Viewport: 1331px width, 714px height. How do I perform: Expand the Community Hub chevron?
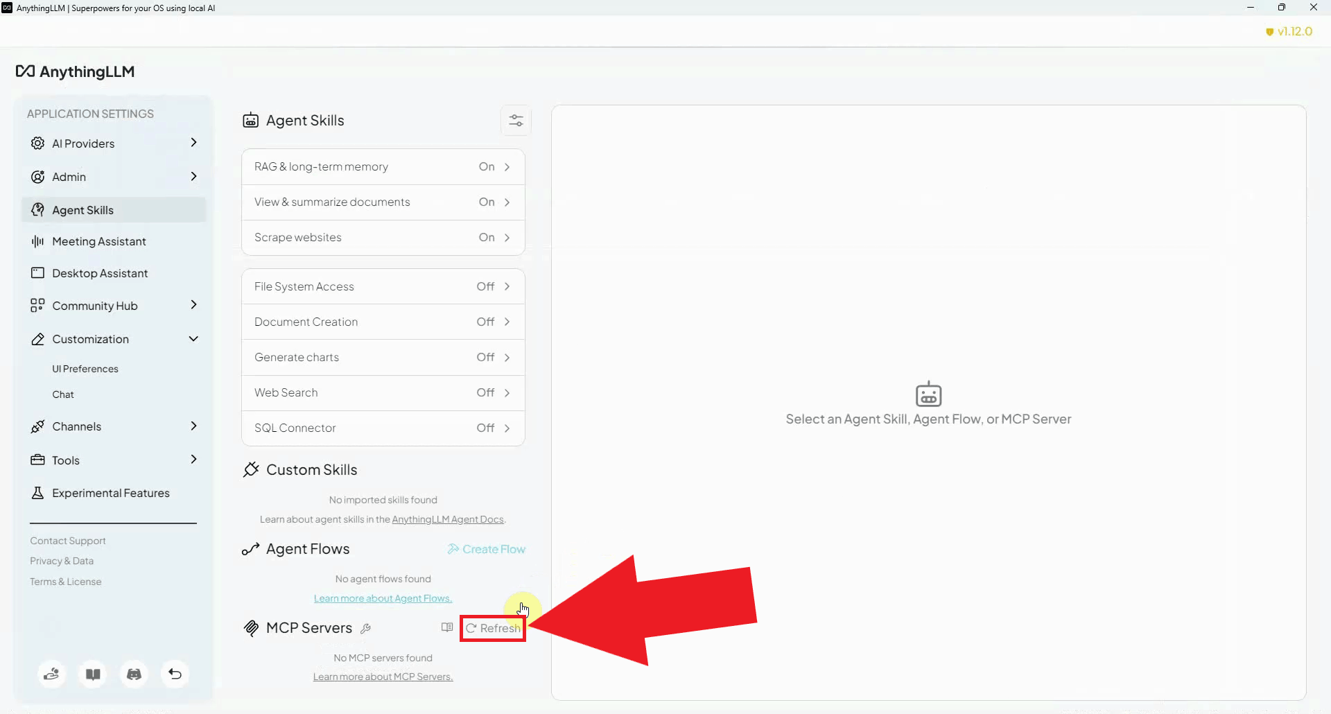tap(193, 305)
